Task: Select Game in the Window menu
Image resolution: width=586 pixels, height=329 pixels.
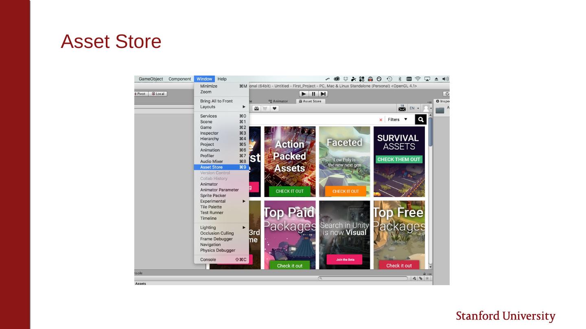Action: [x=221, y=128]
